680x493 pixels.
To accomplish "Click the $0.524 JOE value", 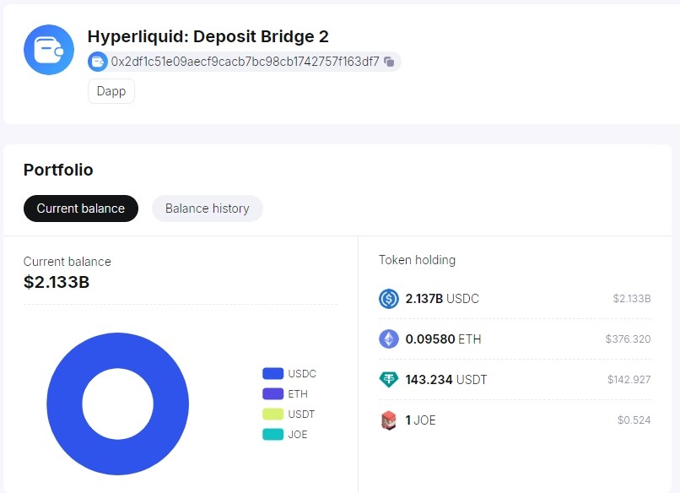I will coord(634,420).
